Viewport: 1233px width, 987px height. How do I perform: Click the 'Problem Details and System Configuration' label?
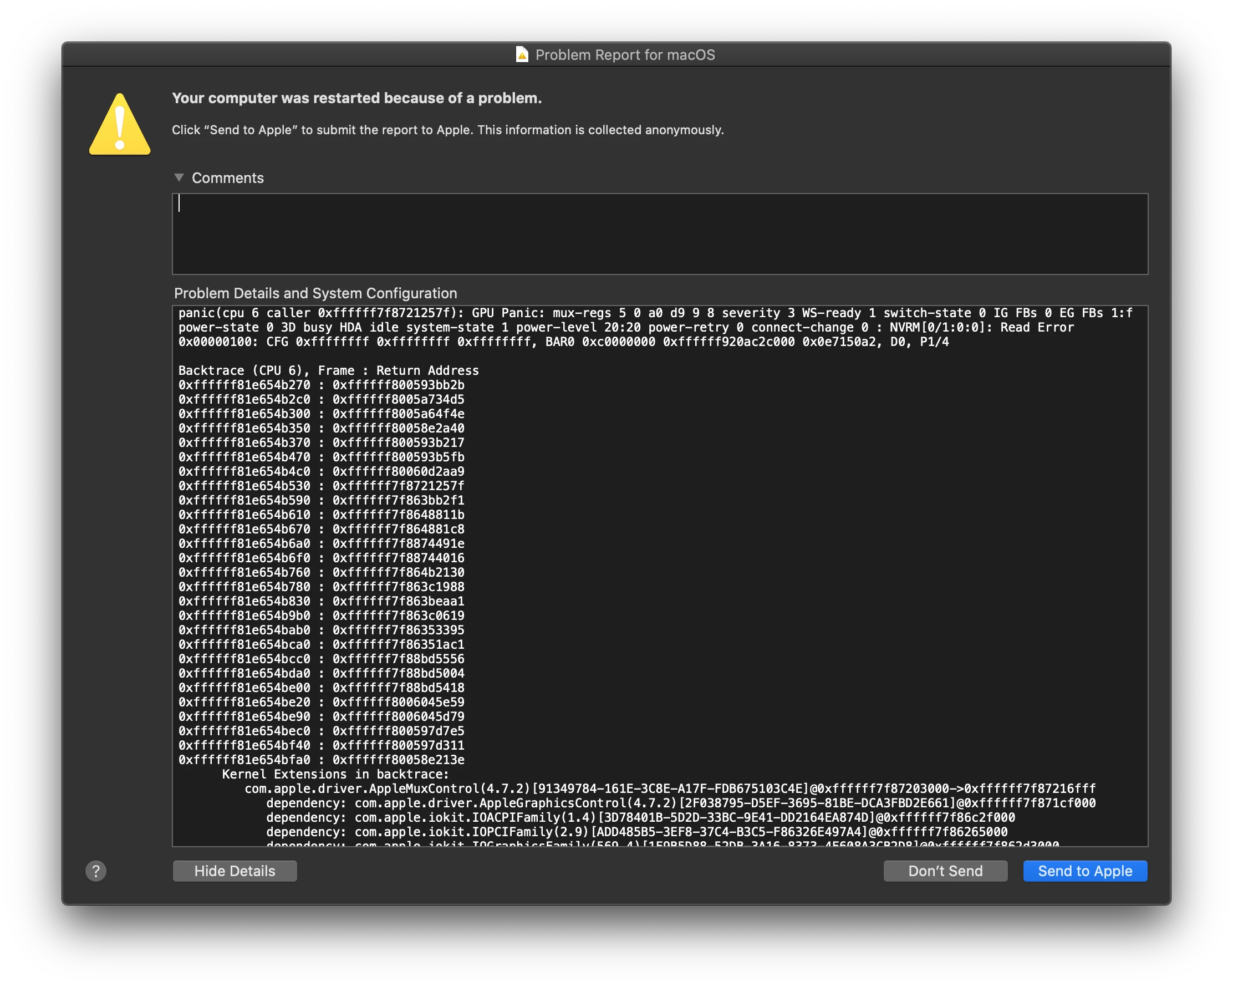(x=315, y=293)
